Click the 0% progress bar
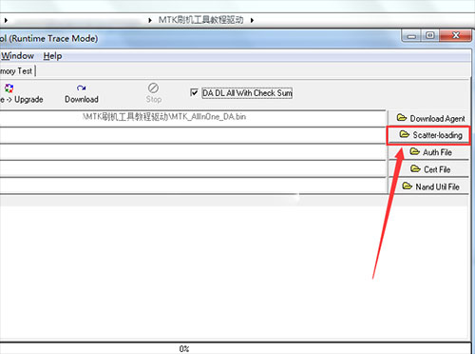Screen dimensions: 475x354 236,348
